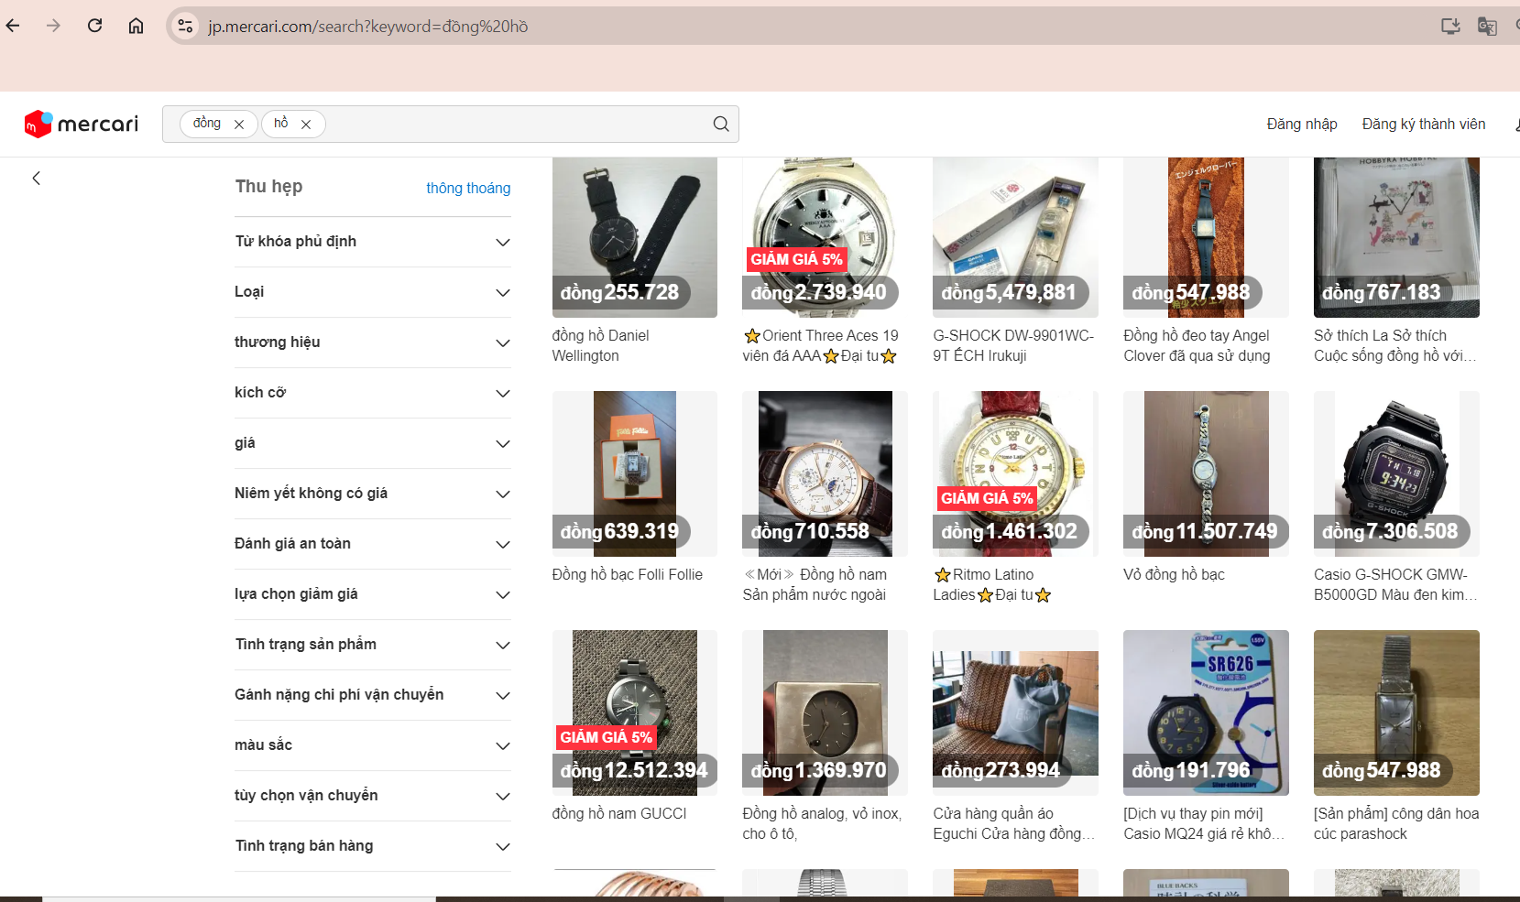This screenshot has height=902, width=1520.
Task: Expand the giá price filter
Action: (x=373, y=443)
